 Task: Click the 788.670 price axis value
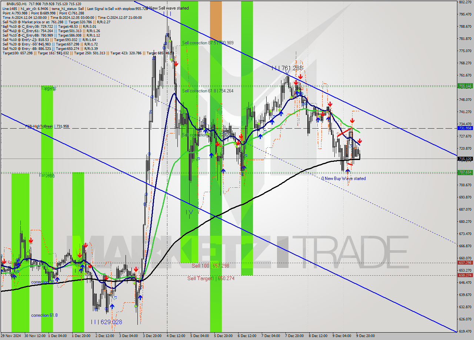click(x=465, y=27)
